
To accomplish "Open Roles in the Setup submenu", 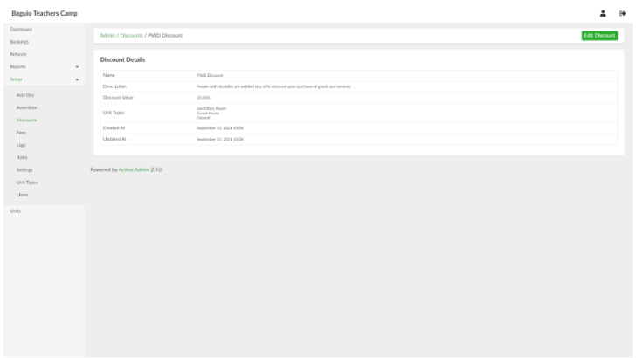I will click(x=22, y=156).
